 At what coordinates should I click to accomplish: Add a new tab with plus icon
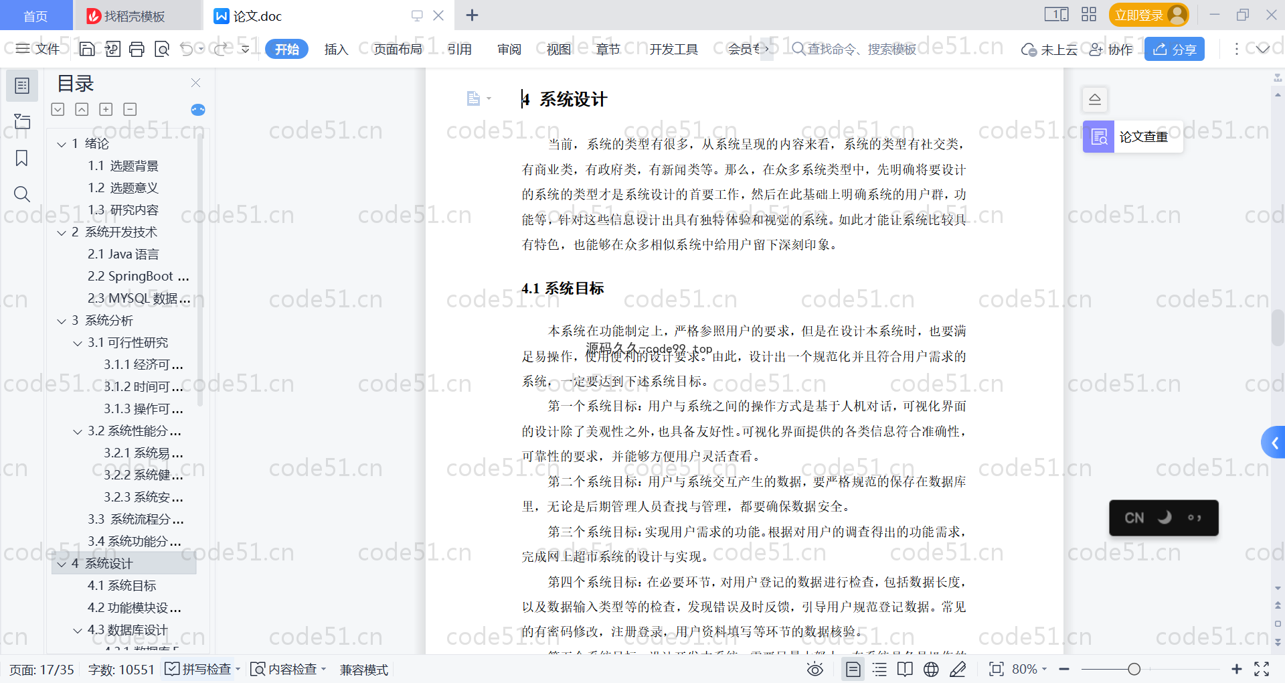[472, 15]
